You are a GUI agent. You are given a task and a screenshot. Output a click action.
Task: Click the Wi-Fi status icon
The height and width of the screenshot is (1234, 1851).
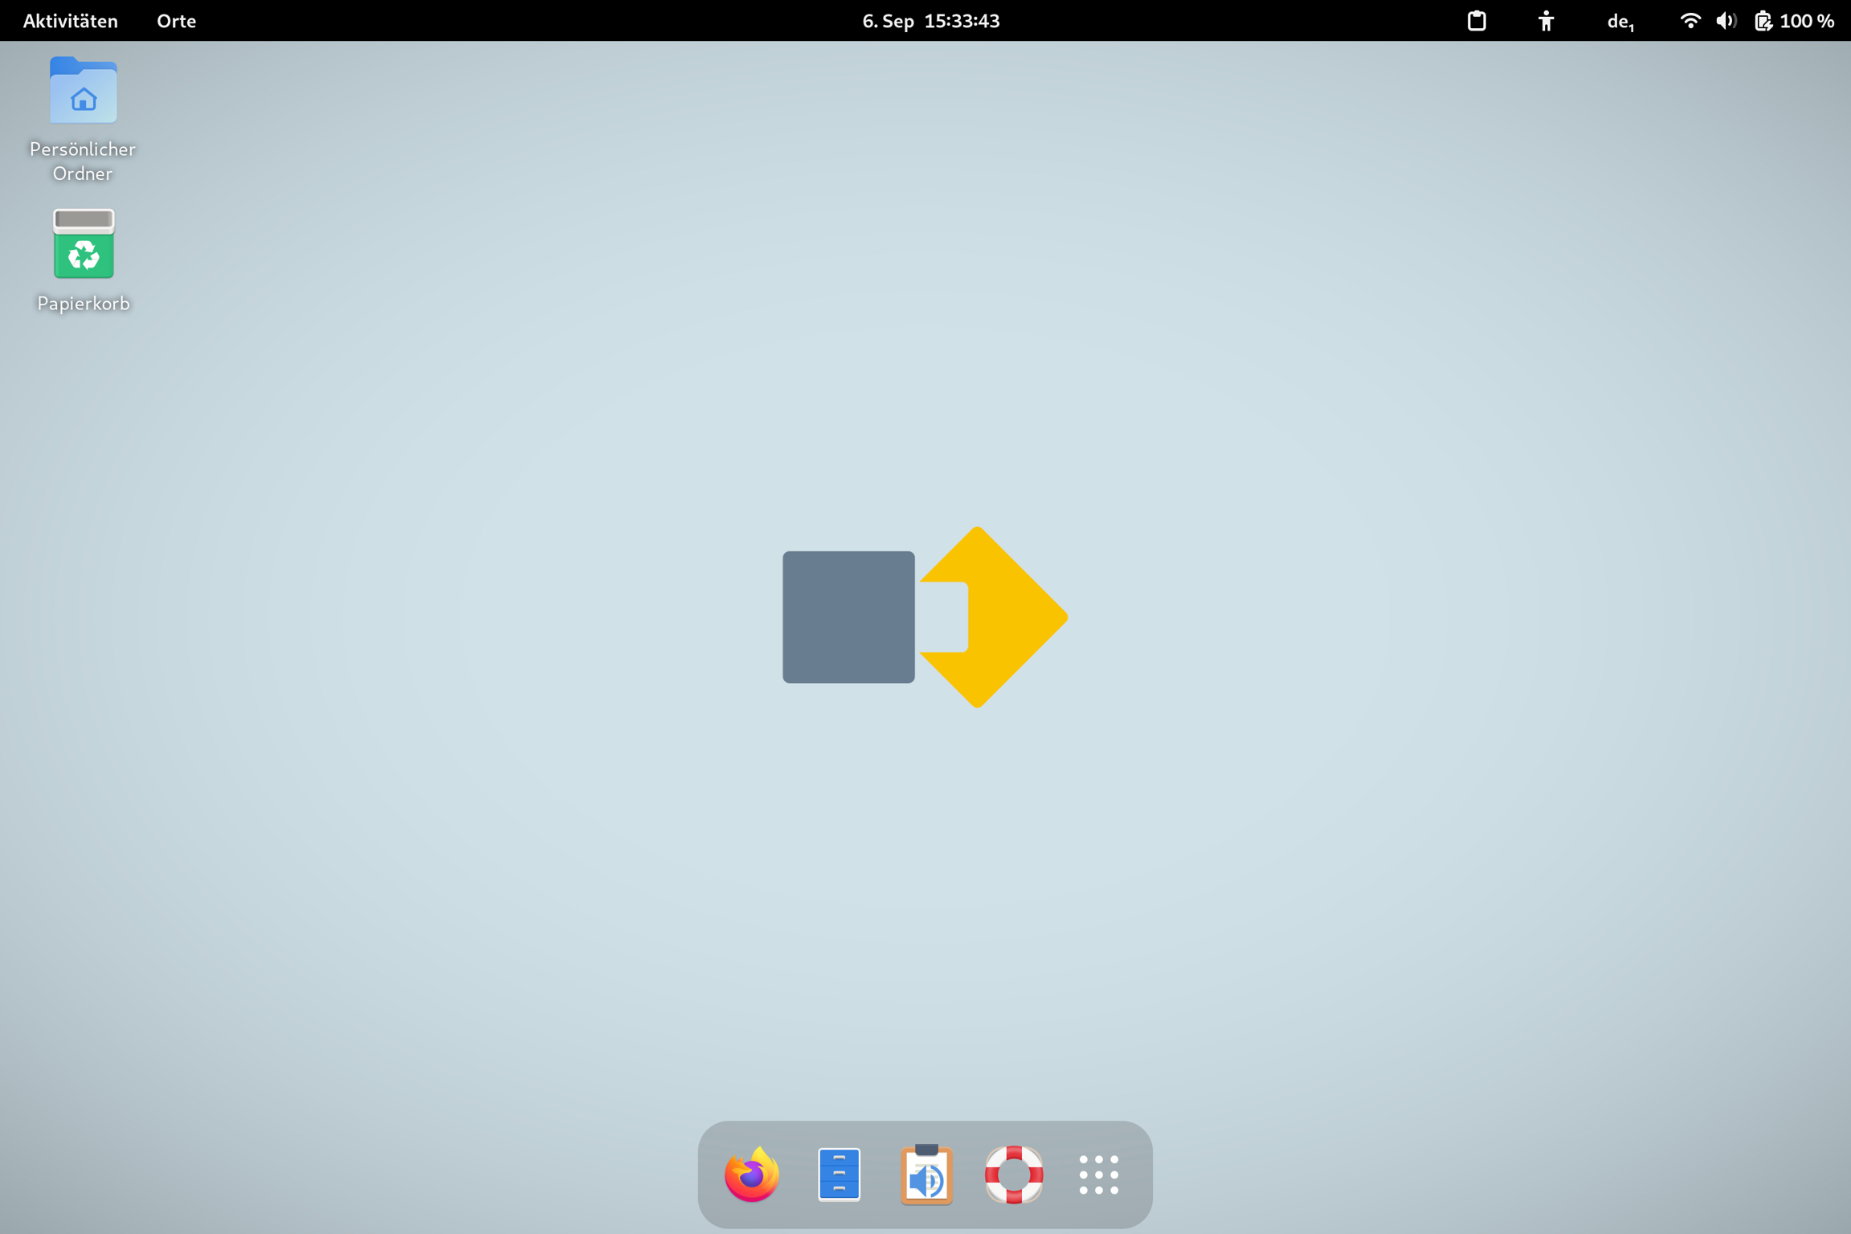point(1690,21)
